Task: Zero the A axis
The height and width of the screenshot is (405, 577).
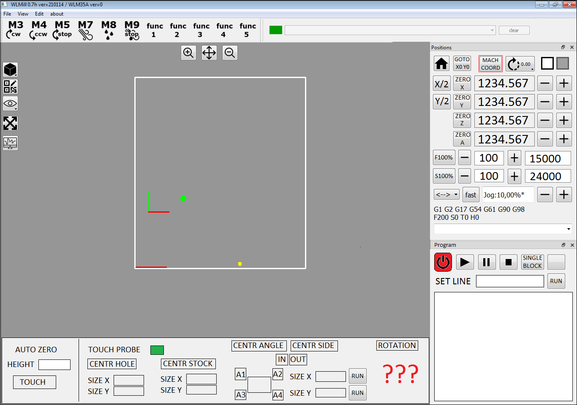Action: point(462,139)
